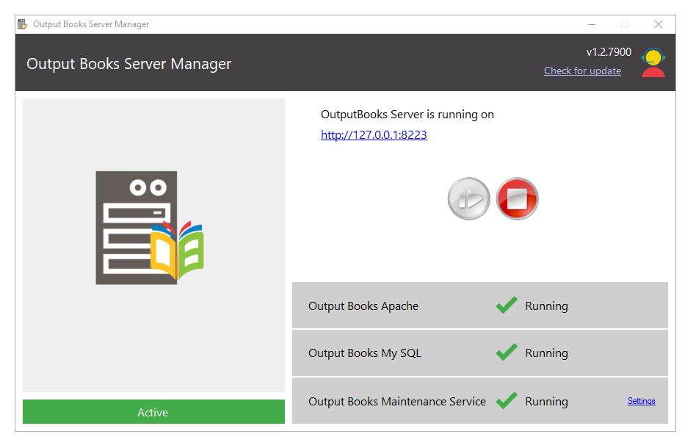Click the Output Books Apache green checkmark
The width and height of the screenshot is (696, 448).
[507, 305]
